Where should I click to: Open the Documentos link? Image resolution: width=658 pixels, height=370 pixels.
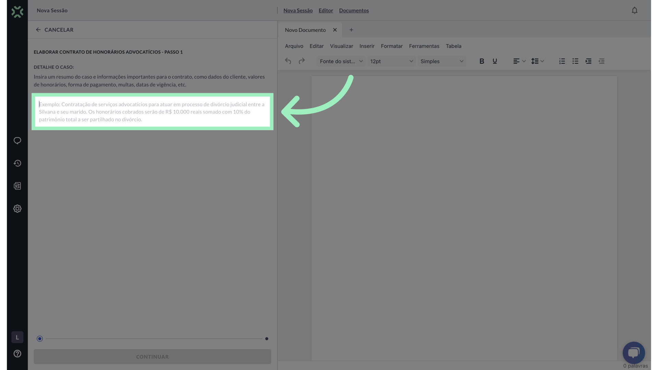pos(354,11)
